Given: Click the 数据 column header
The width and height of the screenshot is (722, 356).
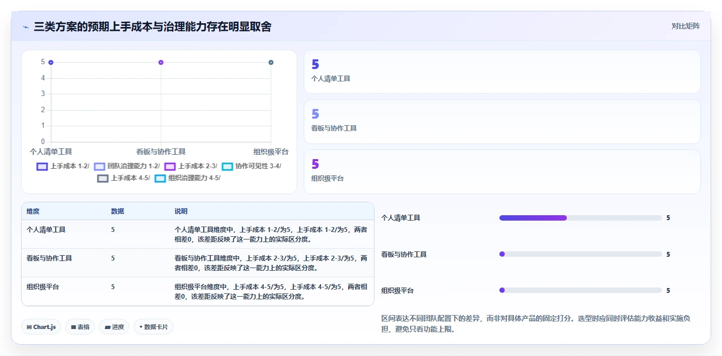Looking at the screenshot, I should point(118,211).
